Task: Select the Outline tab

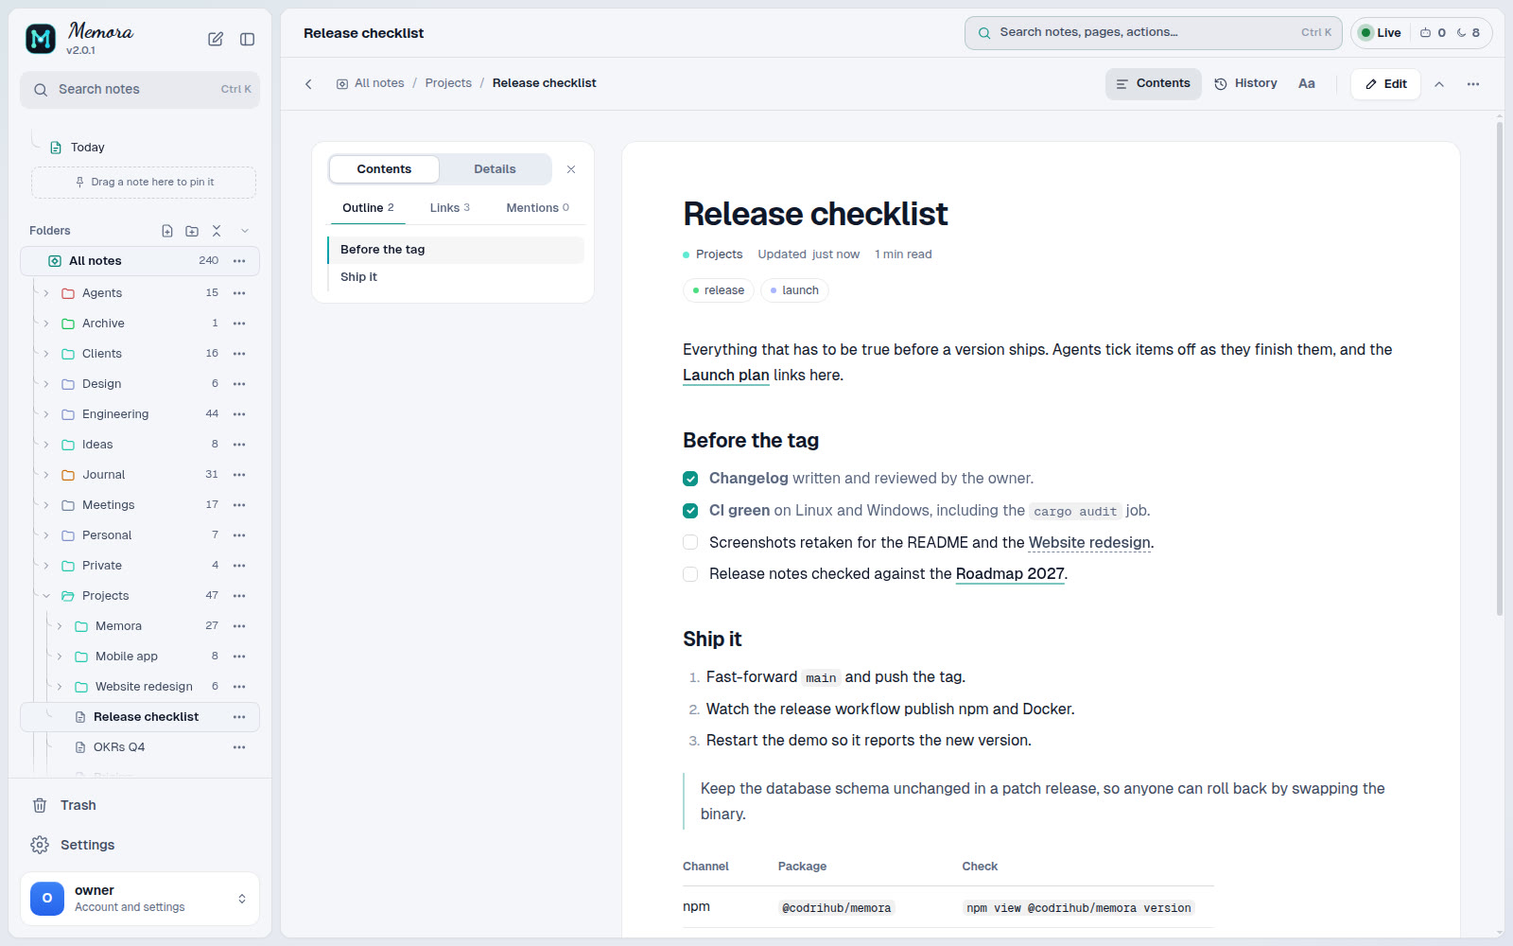Action: 368,208
